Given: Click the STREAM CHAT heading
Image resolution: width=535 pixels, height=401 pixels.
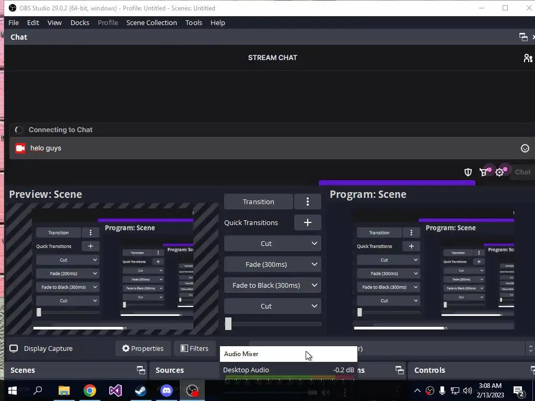Looking at the screenshot, I should pos(273,57).
